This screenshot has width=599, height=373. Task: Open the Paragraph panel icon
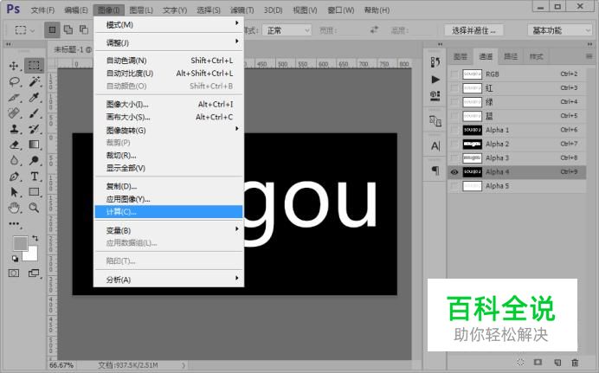pyautogui.click(x=435, y=170)
